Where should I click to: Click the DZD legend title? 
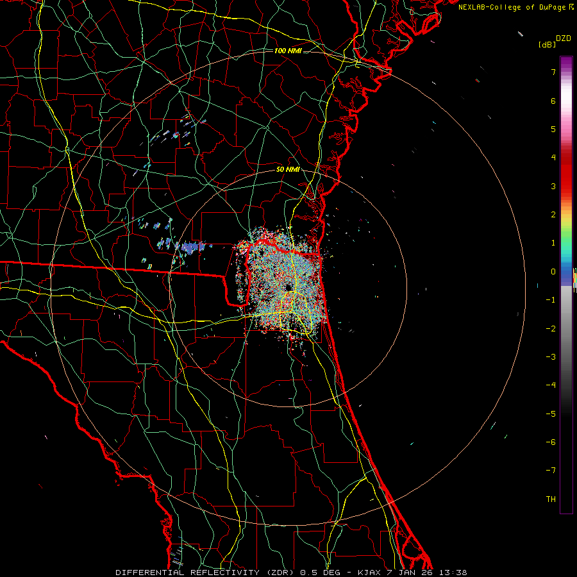click(564, 38)
